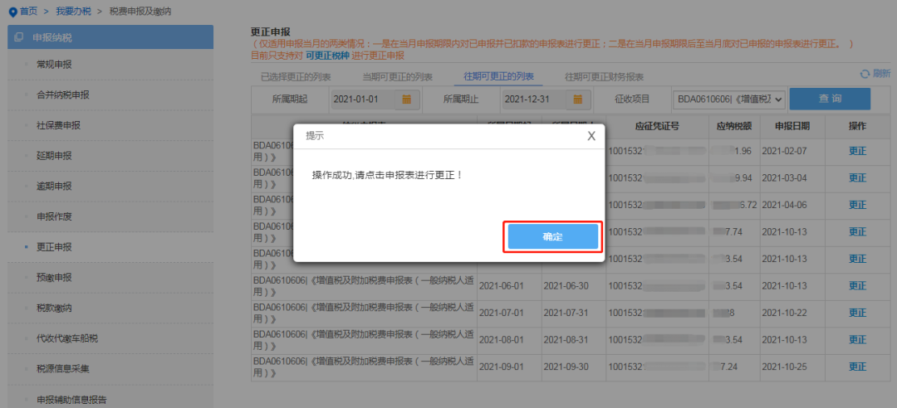
Task: Click 更正 link for 2021-02-07 row
Action: 857,151
